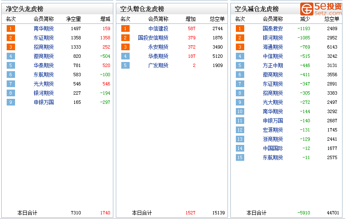Image resolution: width=345 pixels, height=219 pixels.
Task: Open 南华期货 in 空头减仓龙虎榜
Action: 273,111
